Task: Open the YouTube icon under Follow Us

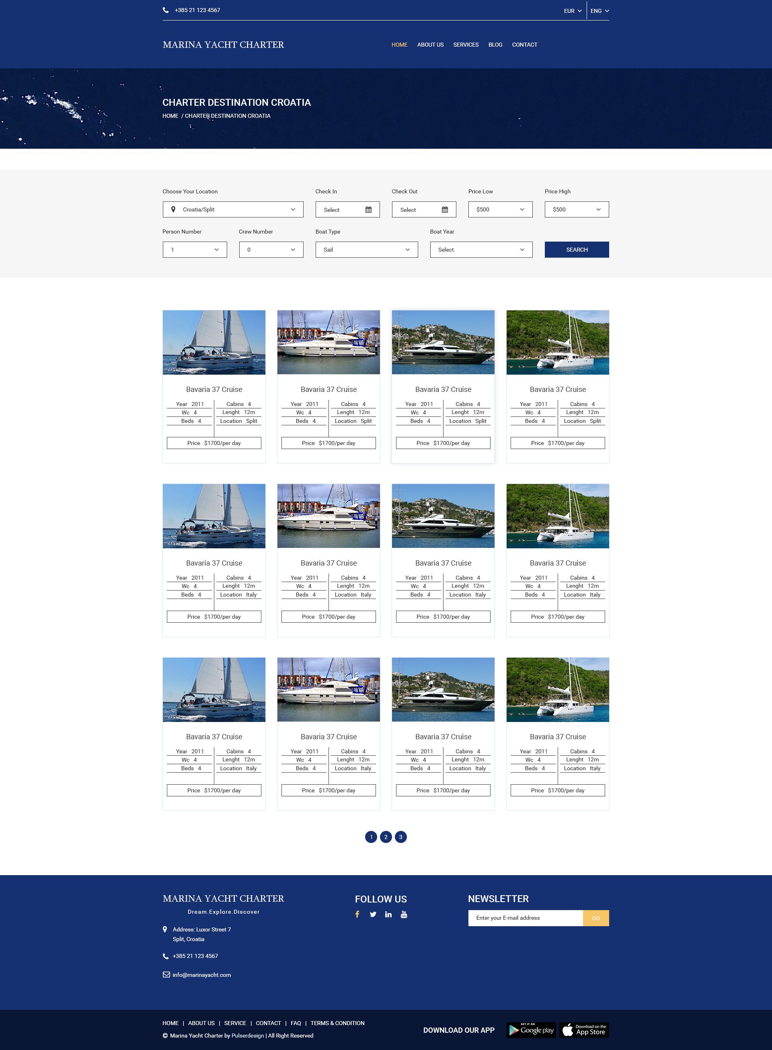Action: pos(404,914)
